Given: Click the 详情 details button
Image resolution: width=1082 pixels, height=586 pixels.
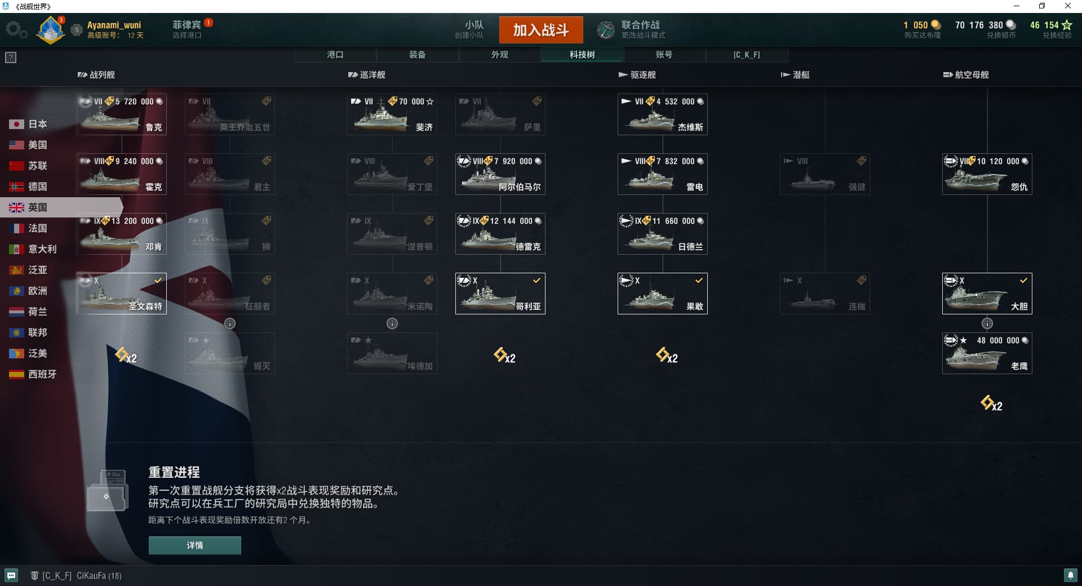Looking at the screenshot, I should point(195,545).
